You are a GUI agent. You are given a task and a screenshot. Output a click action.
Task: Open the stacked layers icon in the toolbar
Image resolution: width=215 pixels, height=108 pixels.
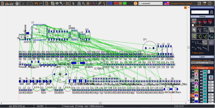[x=53, y=3]
